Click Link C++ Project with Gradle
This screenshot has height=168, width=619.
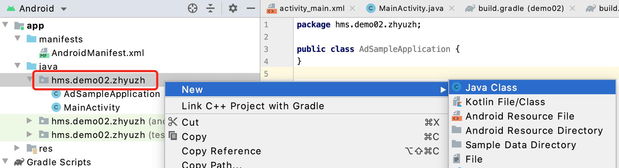[x=253, y=106]
